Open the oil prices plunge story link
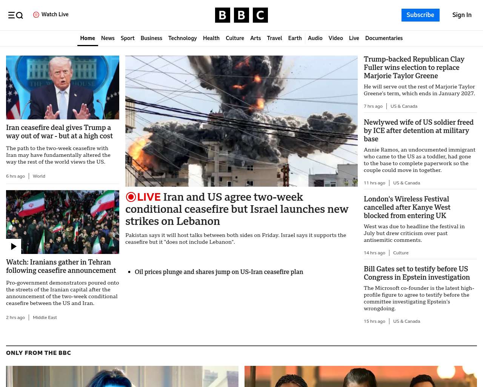483x387 pixels. pos(219,272)
